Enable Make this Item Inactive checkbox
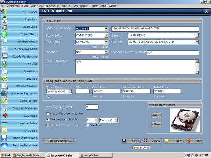The height and width of the screenshot is (158, 211). pos(48,114)
